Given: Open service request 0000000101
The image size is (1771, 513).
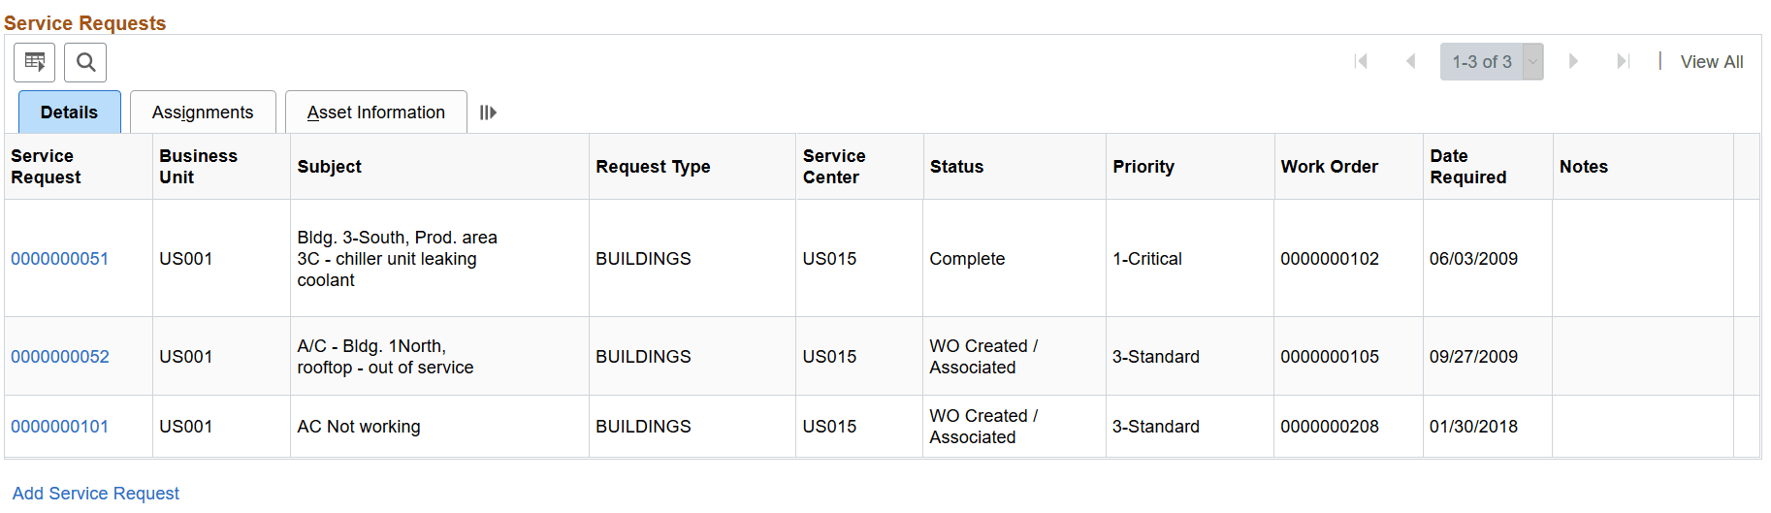Looking at the screenshot, I should 60,427.
